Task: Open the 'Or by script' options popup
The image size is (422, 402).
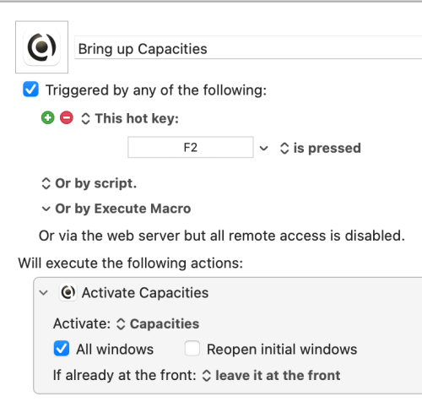Action: point(89,183)
